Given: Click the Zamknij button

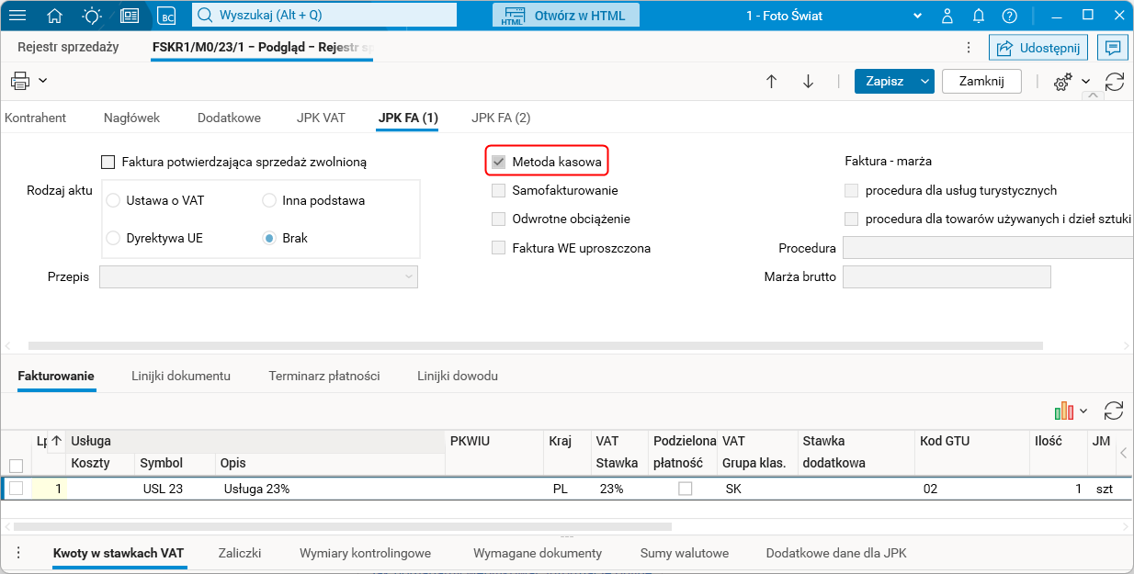Looking at the screenshot, I should tap(981, 81).
